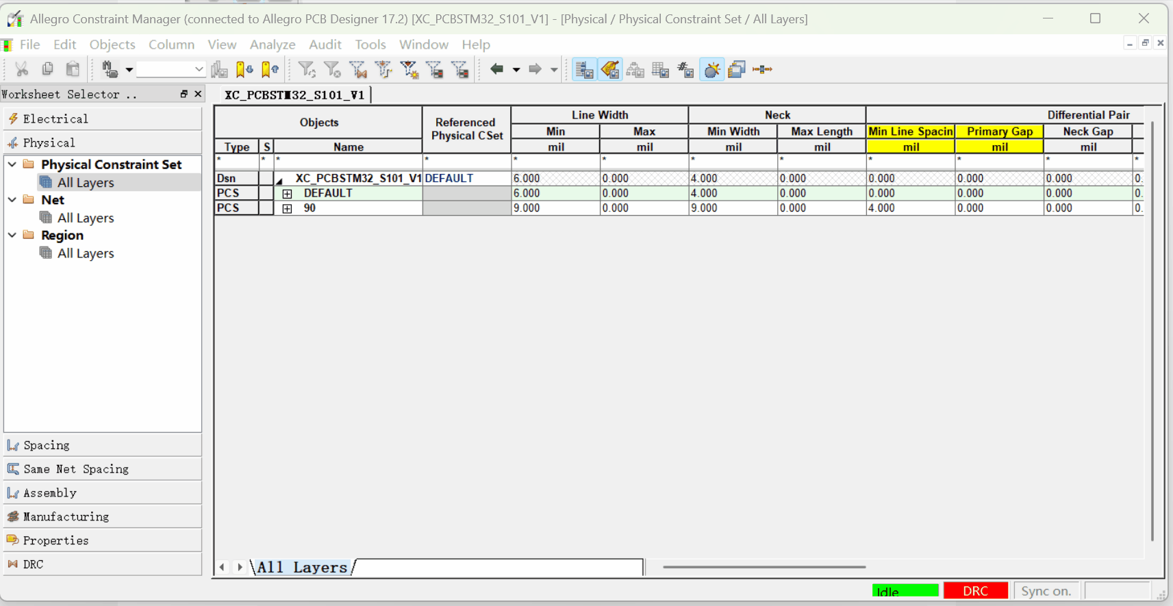
Task: Click the sheet tab scroll-left arrow
Action: point(222,567)
